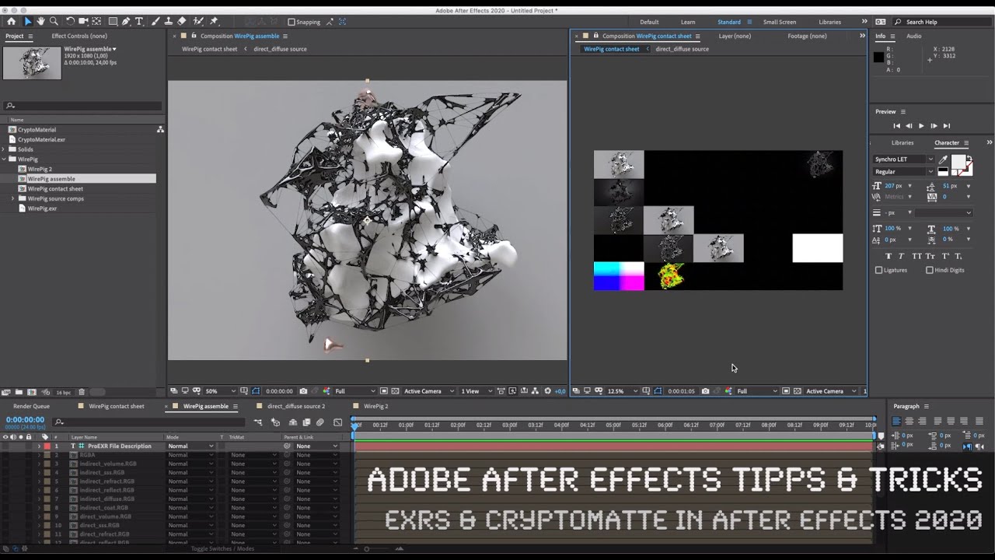Image resolution: width=995 pixels, height=560 pixels.
Task: Select the Brush tool
Action: pyautogui.click(x=155, y=22)
